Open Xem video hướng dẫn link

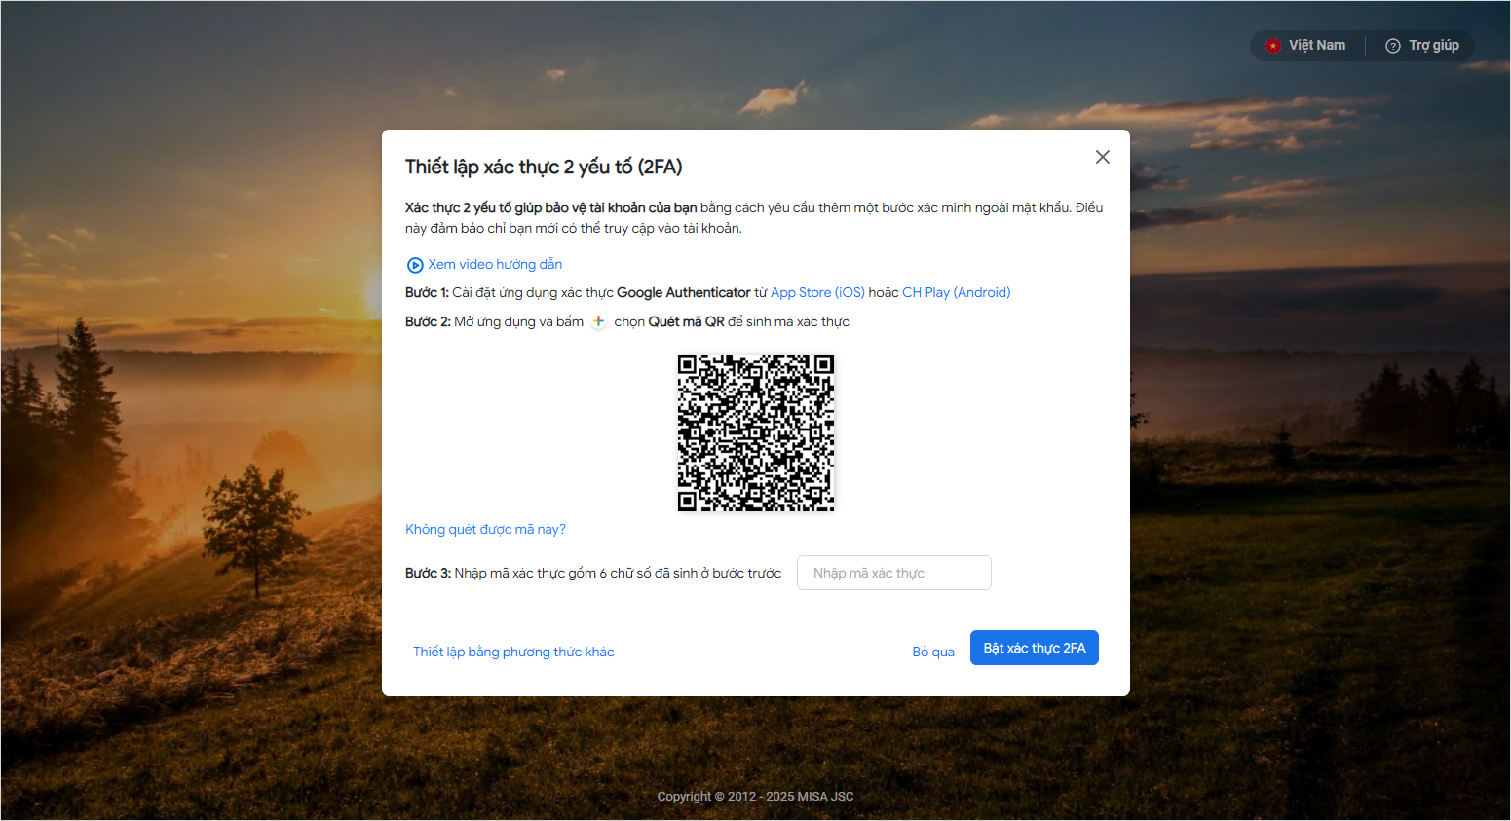pyautogui.click(x=495, y=264)
